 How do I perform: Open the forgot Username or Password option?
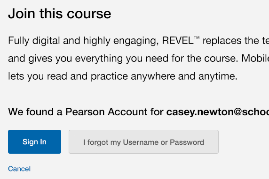click(143, 142)
